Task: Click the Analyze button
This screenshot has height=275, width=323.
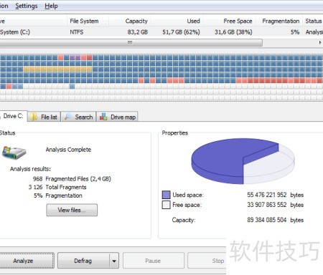Action: [x=27, y=261]
